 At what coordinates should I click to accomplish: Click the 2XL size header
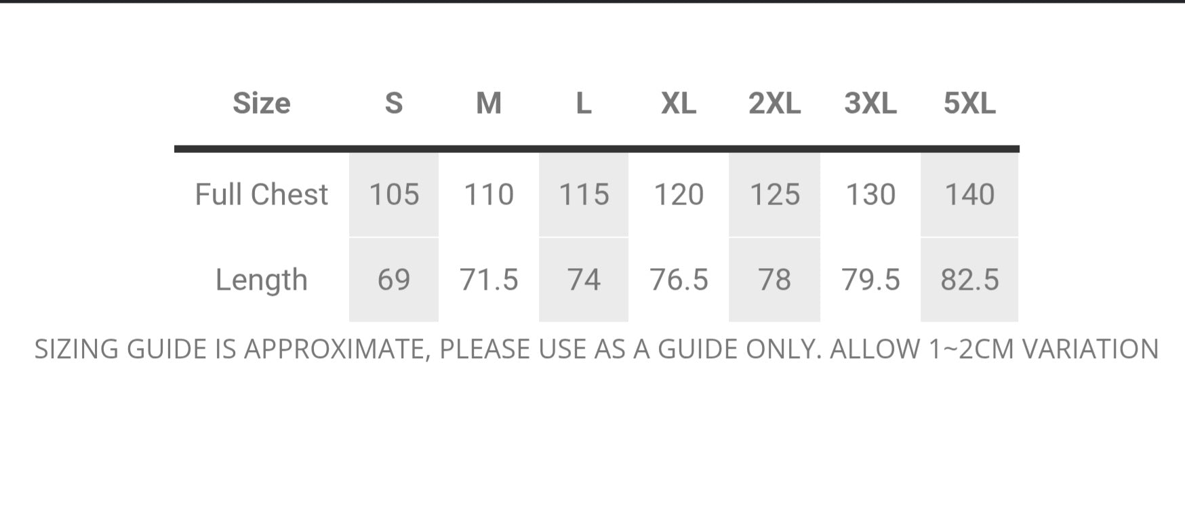pyautogui.click(x=774, y=104)
